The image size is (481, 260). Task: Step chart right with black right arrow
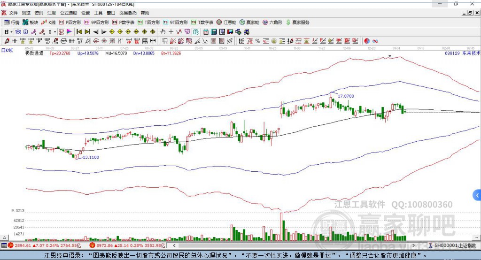click(x=104, y=32)
